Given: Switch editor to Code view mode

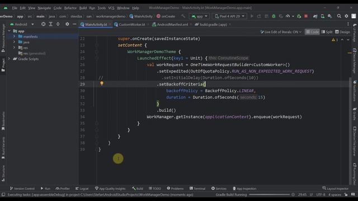Looking at the screenshot, I should tap(312, 32).
